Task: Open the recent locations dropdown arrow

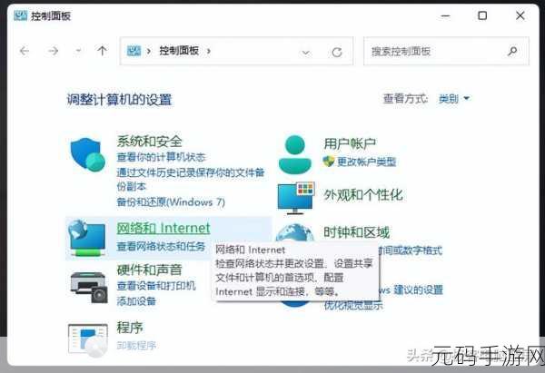Action: click(x=78, y=52)
